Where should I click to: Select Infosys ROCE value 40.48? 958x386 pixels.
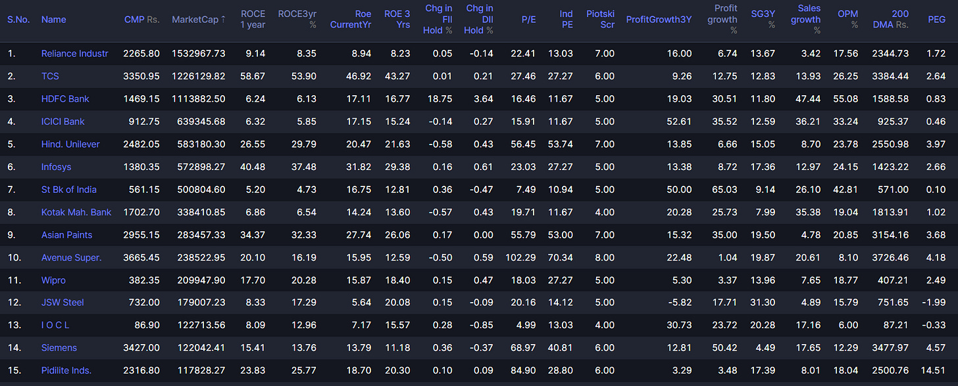[253, 167]
